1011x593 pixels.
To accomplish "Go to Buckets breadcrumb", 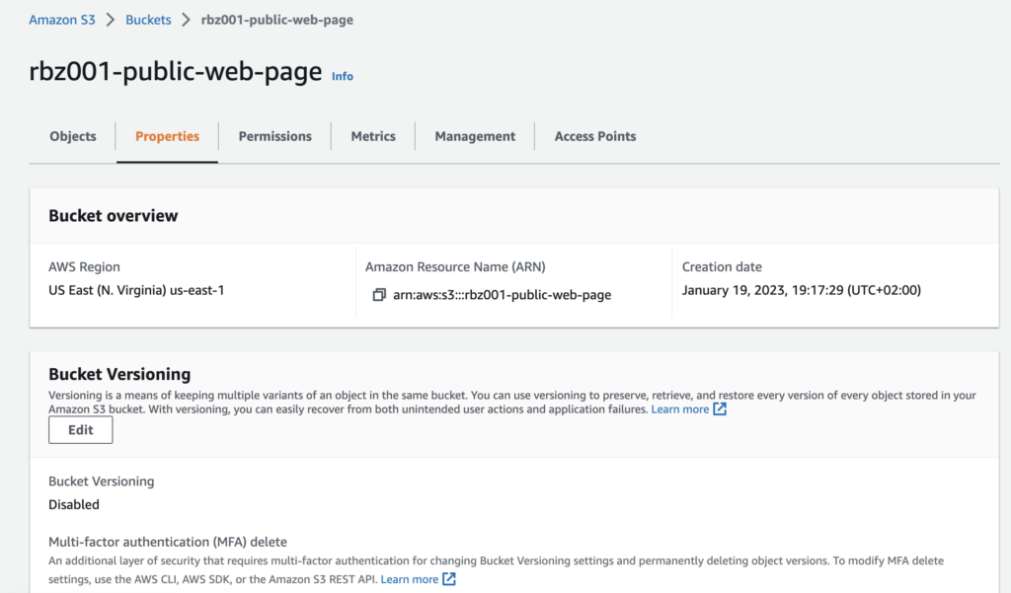I will (x=148, y=20).
